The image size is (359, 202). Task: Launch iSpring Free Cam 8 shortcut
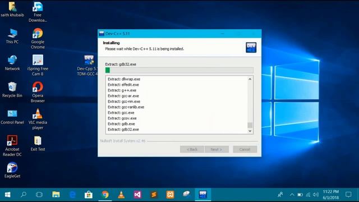tap(38, 65)
